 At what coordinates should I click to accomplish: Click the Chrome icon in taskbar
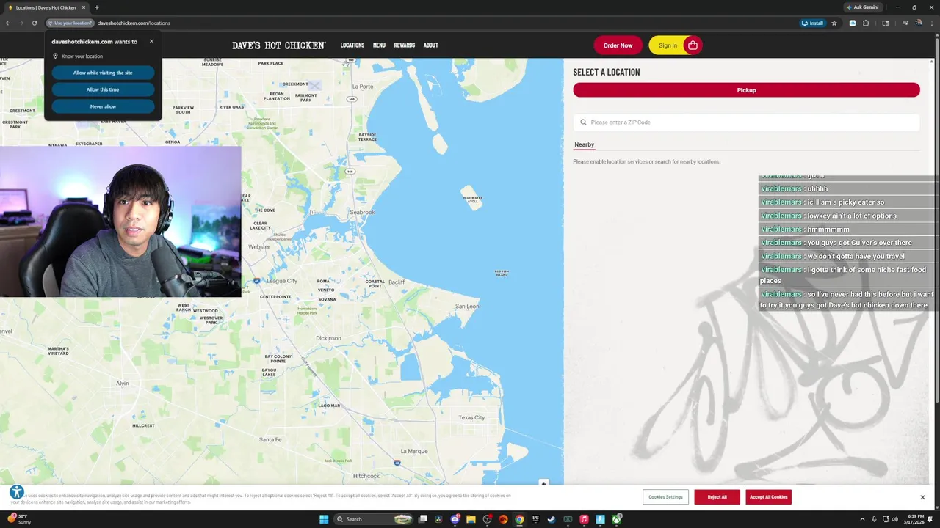(x=519, y=519)
